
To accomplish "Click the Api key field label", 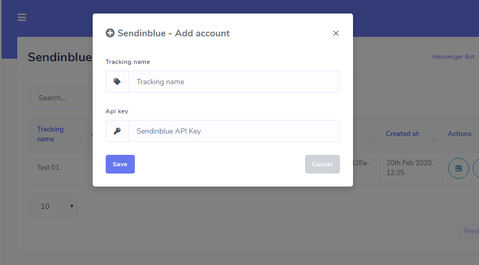I will pyautogui.click(x=117, y=111).
